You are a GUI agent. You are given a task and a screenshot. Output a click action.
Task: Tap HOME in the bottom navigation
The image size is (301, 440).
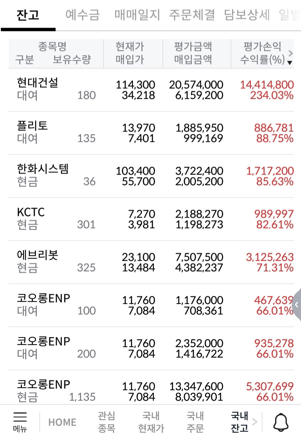coord(62,422)
